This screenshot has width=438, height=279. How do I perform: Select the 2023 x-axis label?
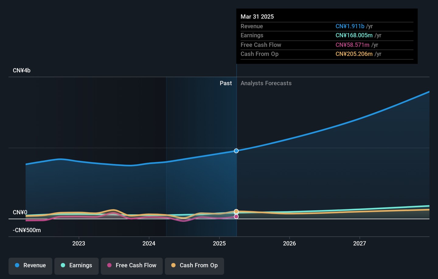pyautogui.click(x=79, y=243)
